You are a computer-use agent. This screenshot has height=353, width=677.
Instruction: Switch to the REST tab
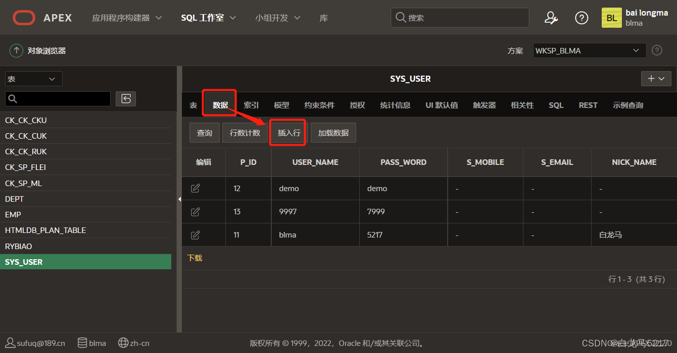pos(588,105)
